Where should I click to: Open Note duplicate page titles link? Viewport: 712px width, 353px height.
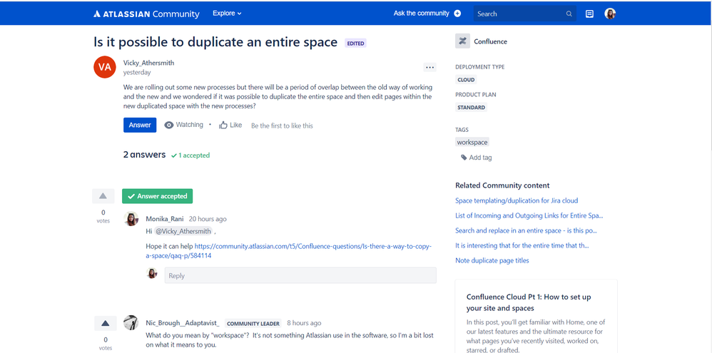point(492,260)
